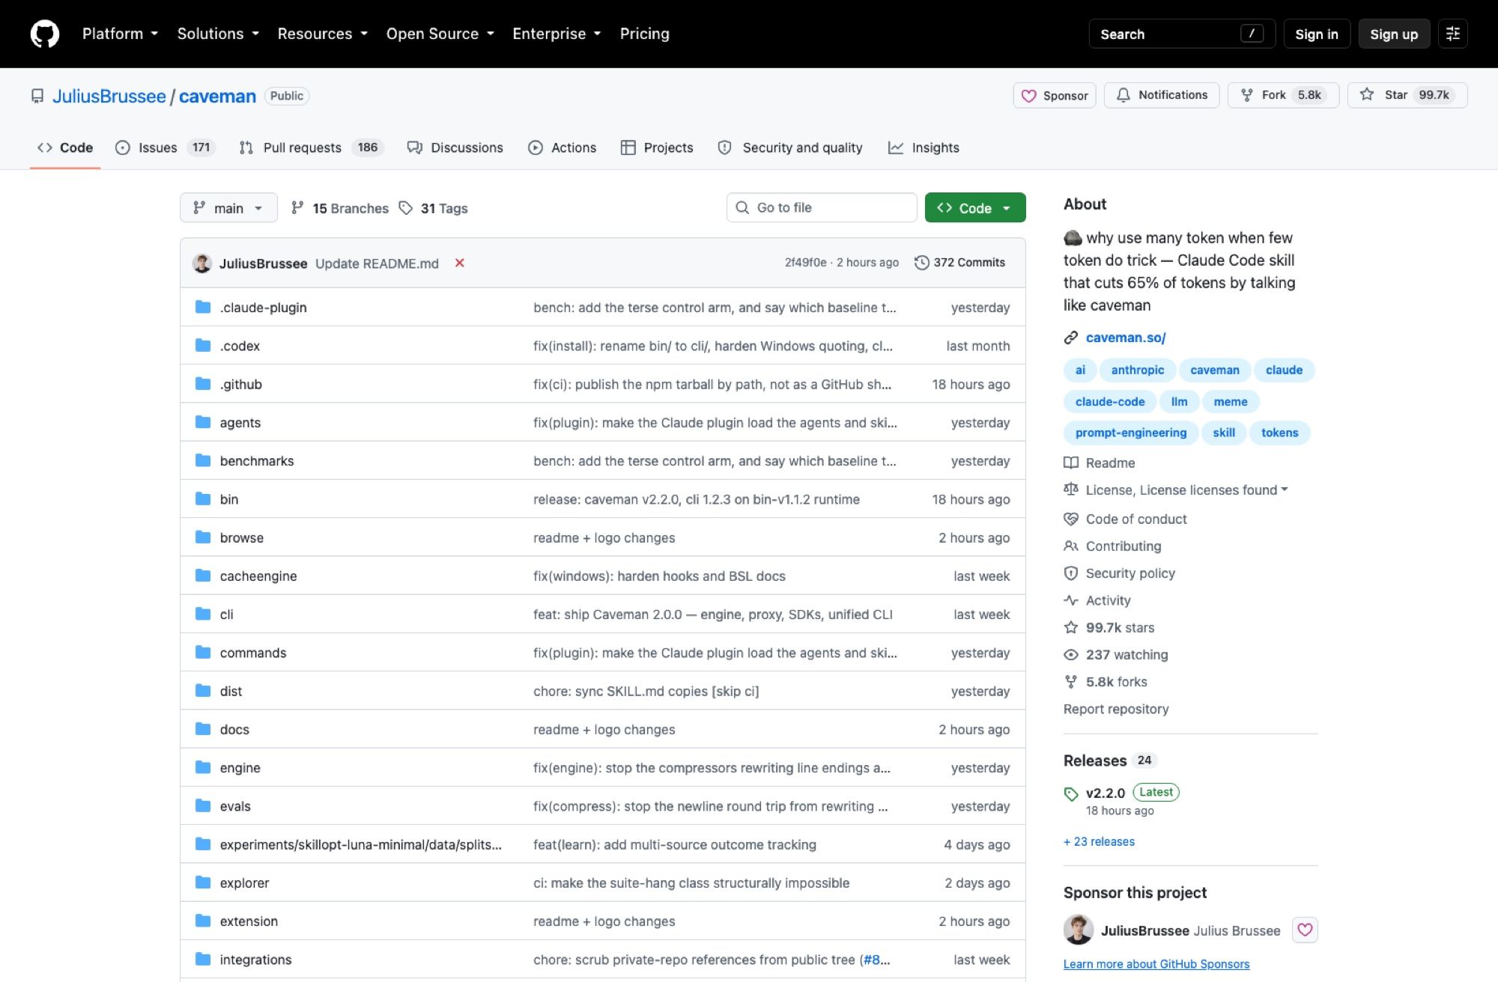Viewport: 1498px width, 982px height.
Task: Click the benchmarks folder icon
Action: coord(203,460)
